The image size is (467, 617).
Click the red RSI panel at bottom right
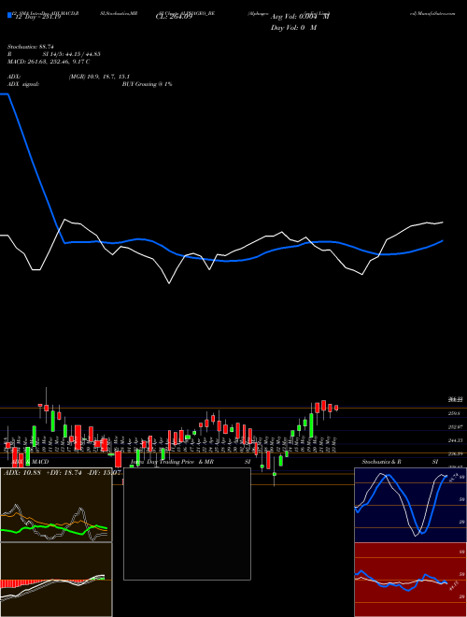[x=411, y=580]
